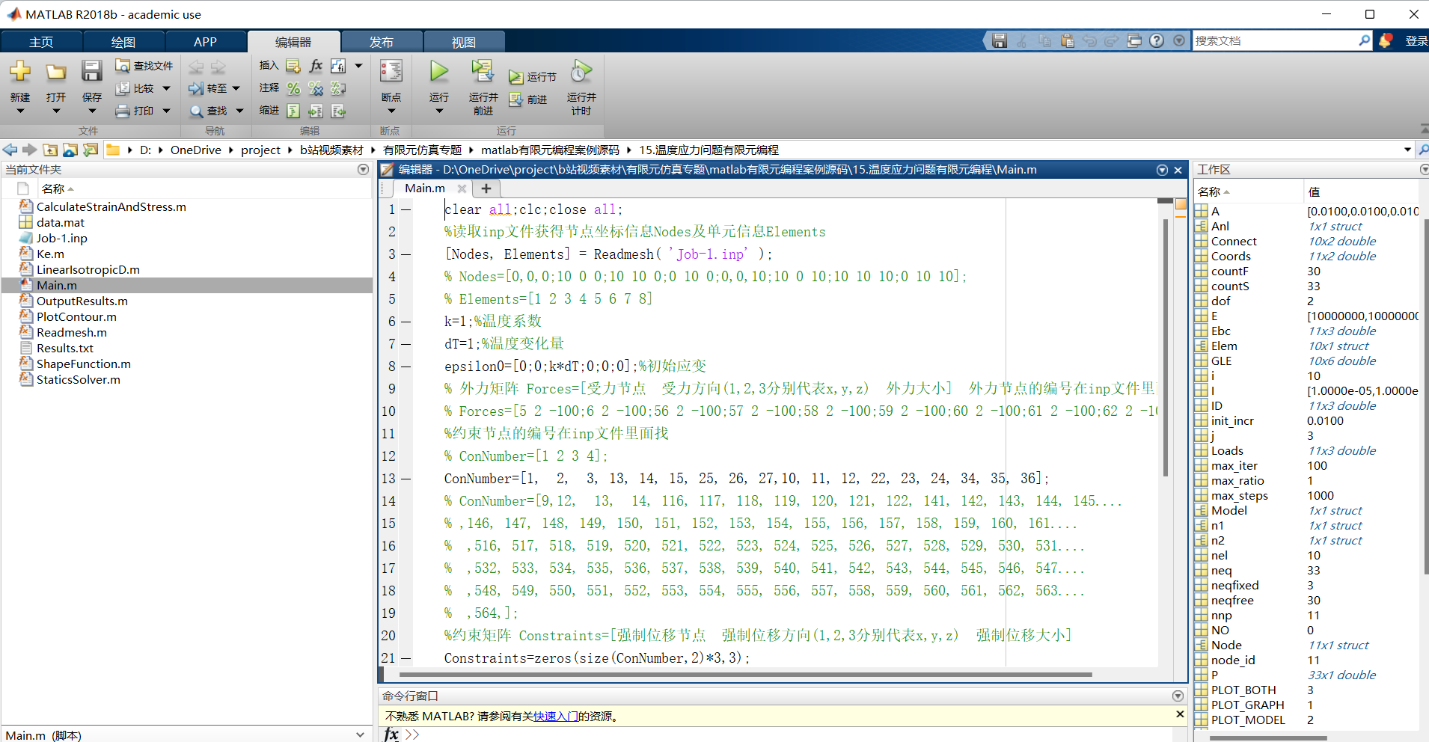Open the notification bell icon
Screen dimensions: 1429x742
1386,41
